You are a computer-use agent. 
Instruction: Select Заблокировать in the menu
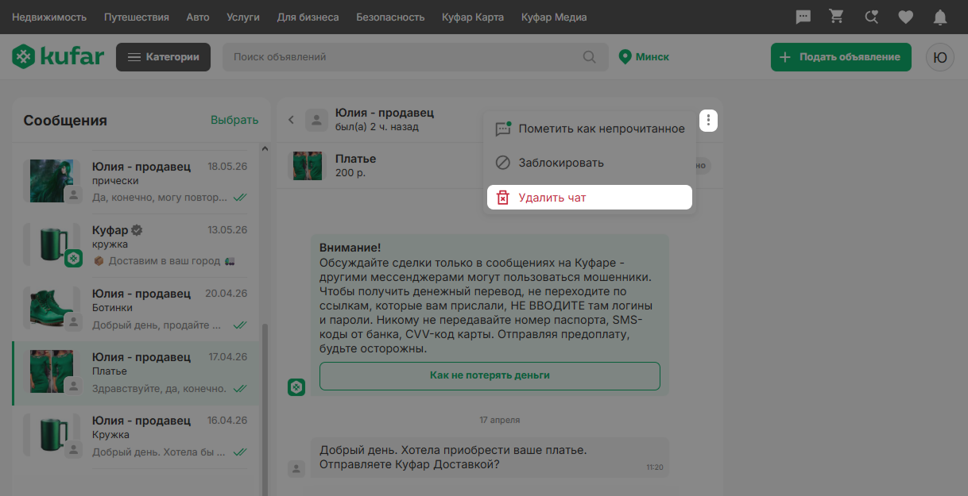590,163
